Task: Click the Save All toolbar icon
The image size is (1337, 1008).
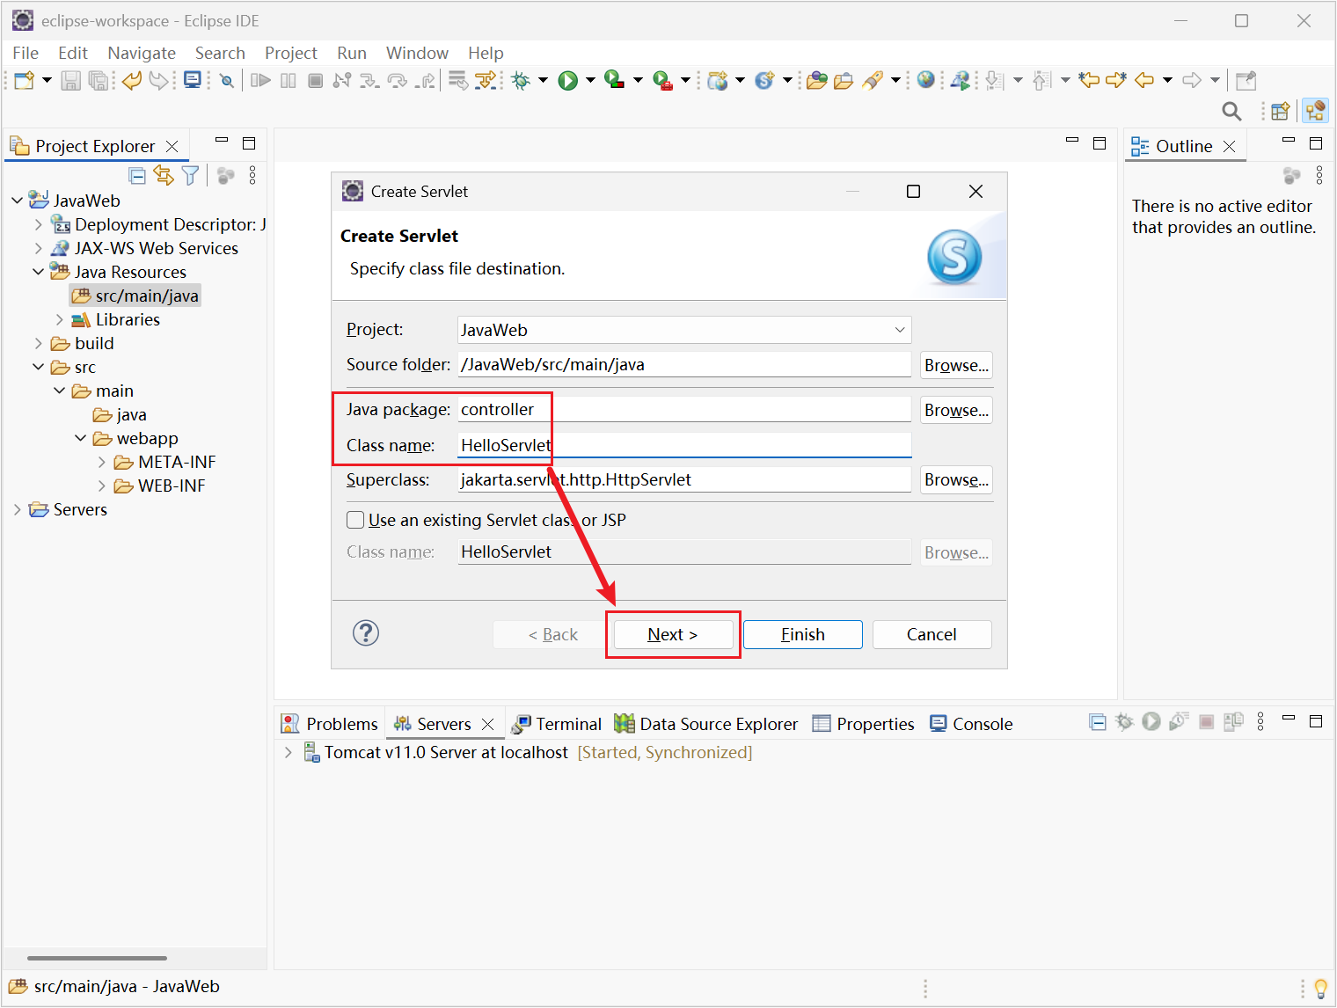Action: click(99, 81)
